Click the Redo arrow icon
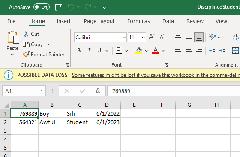The image size is (240, 157). tap(88, 7)
